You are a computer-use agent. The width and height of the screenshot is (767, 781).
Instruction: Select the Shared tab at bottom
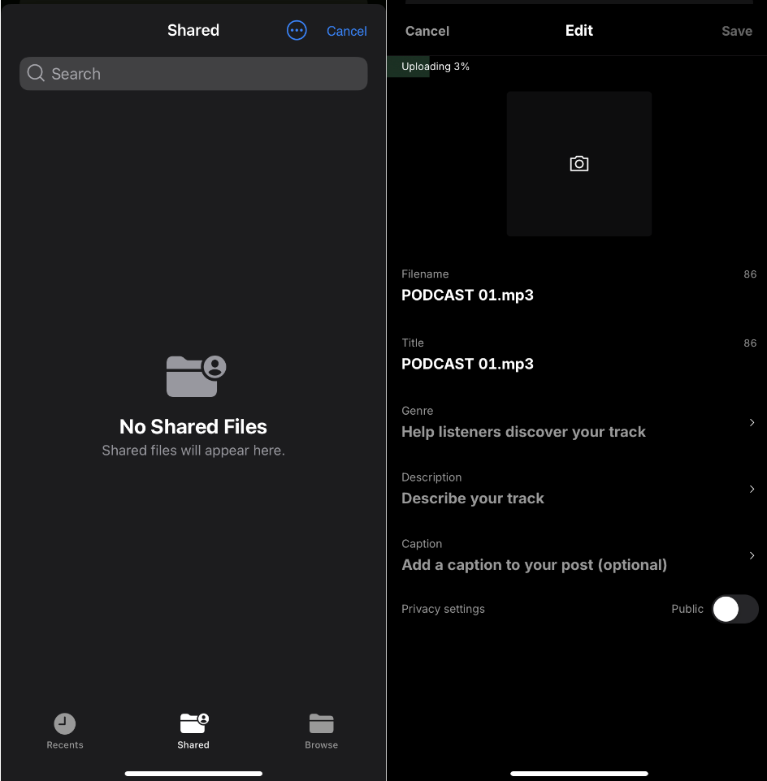click(193, 731)
